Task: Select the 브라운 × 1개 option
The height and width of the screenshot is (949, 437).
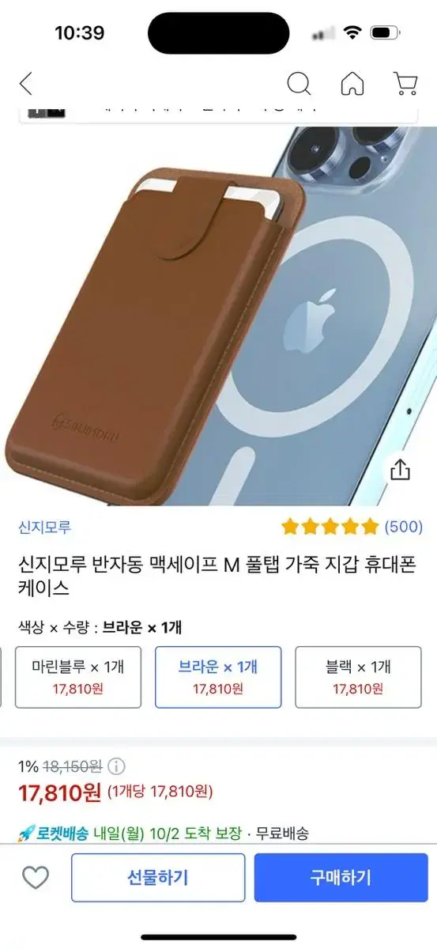Action: pyautogui.click(x=218, y=677)
